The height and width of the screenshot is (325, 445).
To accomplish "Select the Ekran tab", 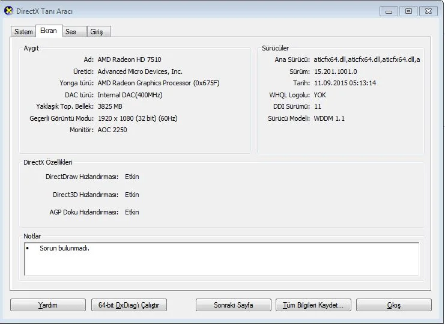I will point(49,31).
